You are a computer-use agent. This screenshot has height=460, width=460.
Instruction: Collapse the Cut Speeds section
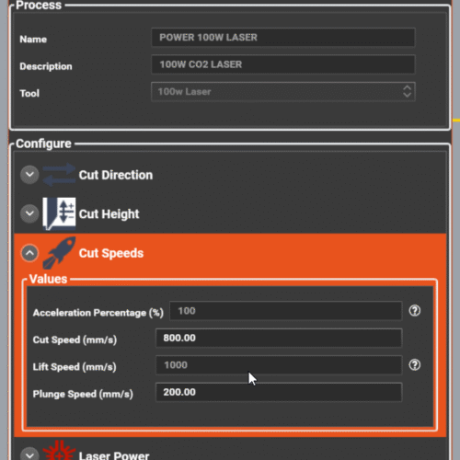pyautogui.click(x=29, y=253)
